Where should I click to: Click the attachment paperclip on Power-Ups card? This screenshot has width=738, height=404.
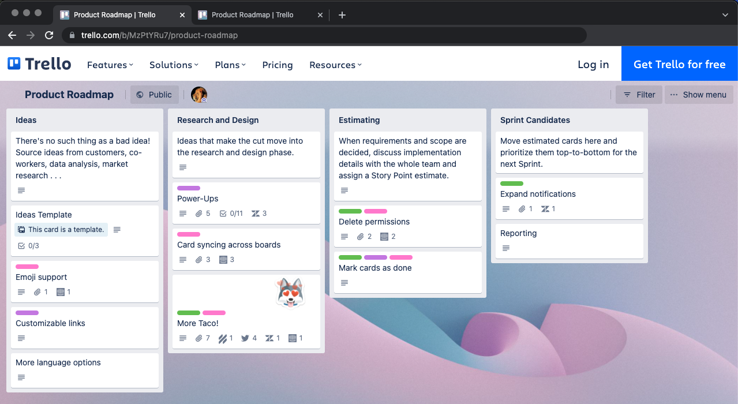pyautogui.click(x=199, y=214)
